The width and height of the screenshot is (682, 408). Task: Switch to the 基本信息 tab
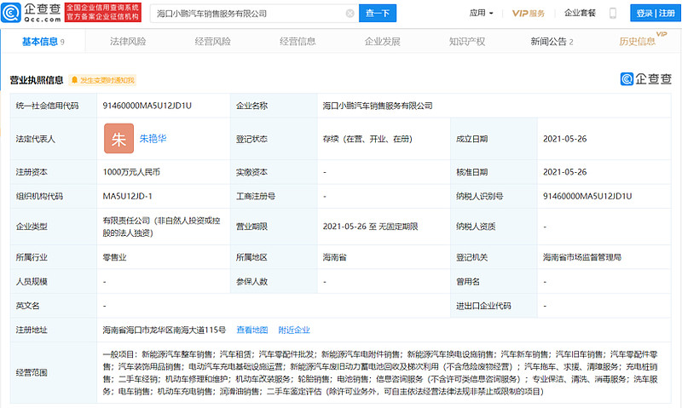[x=43, y=42]
